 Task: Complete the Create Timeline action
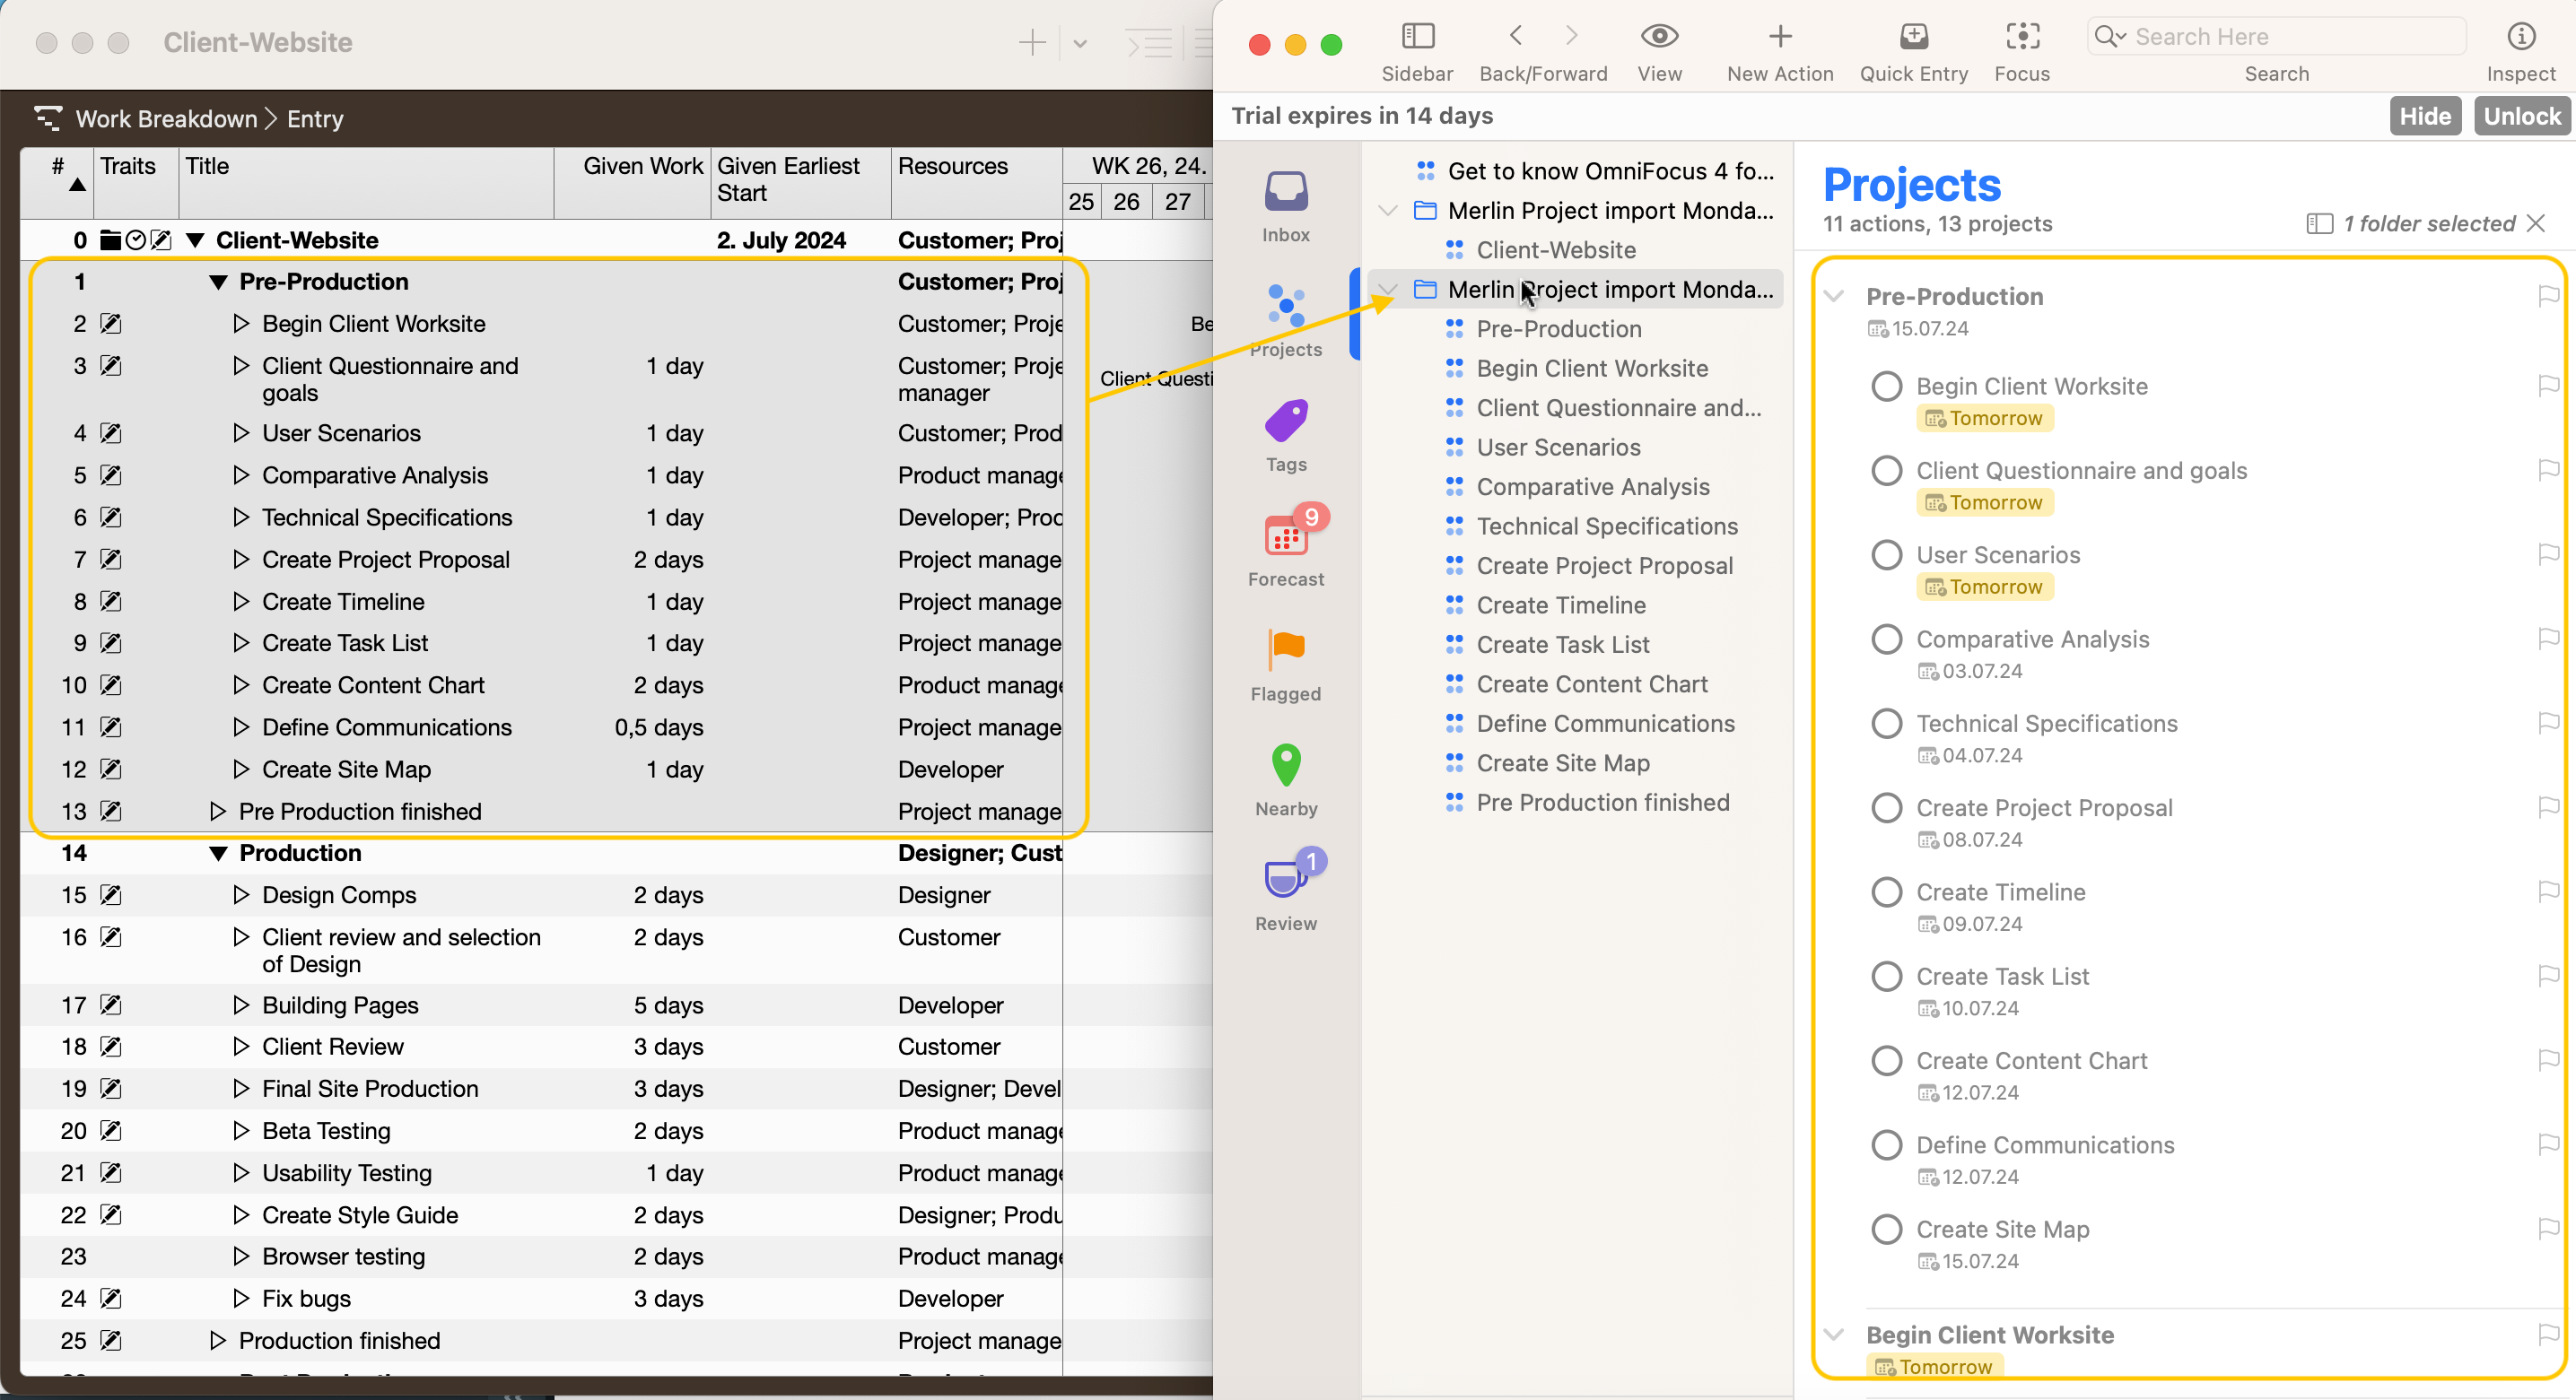pos(1886,891)
